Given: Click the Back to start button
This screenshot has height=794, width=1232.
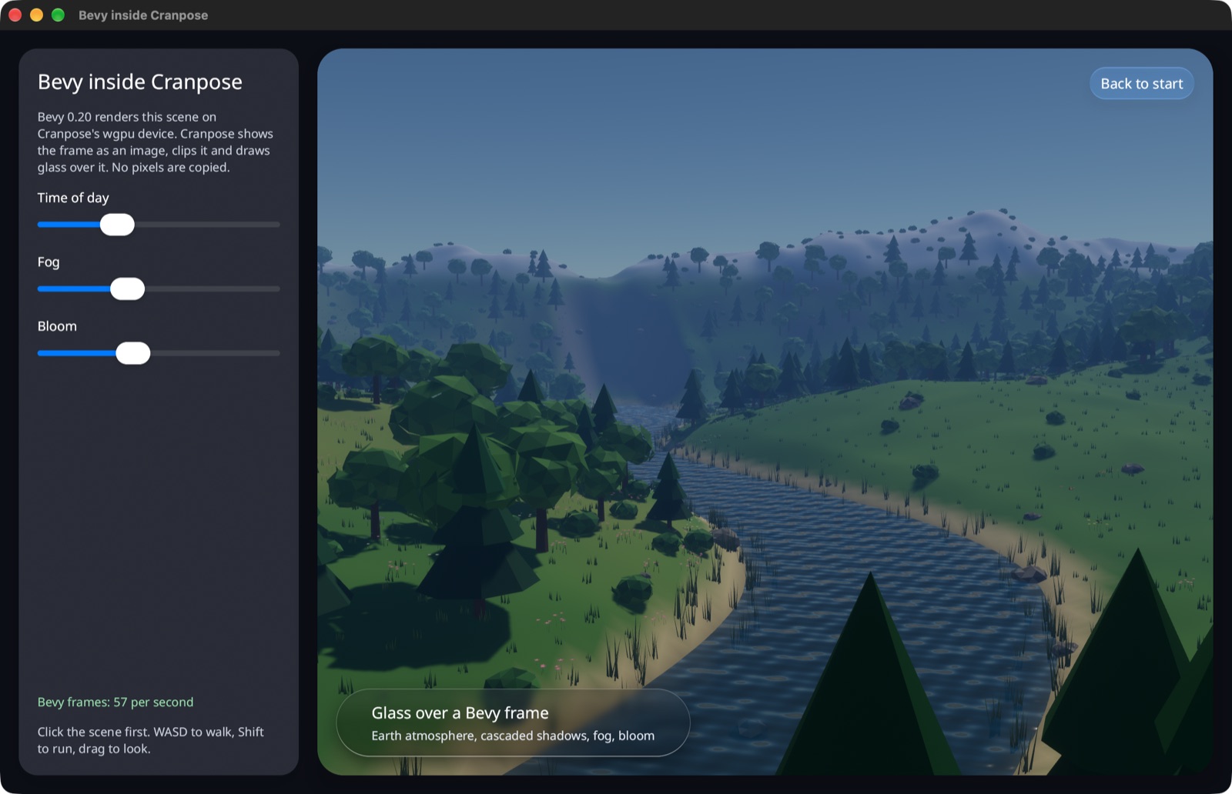Looking at the screenshot, I should tap(1141, 83).
